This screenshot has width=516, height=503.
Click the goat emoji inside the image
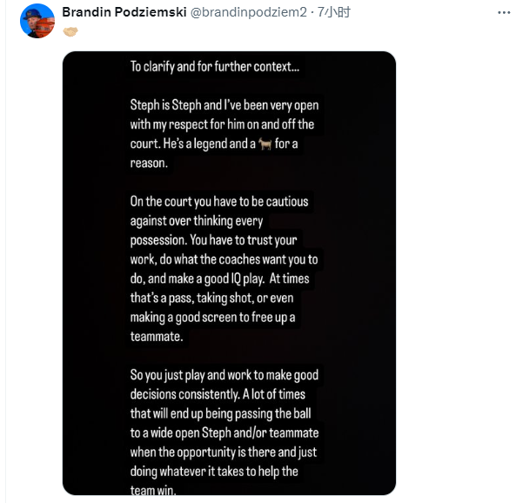(265, 144)
